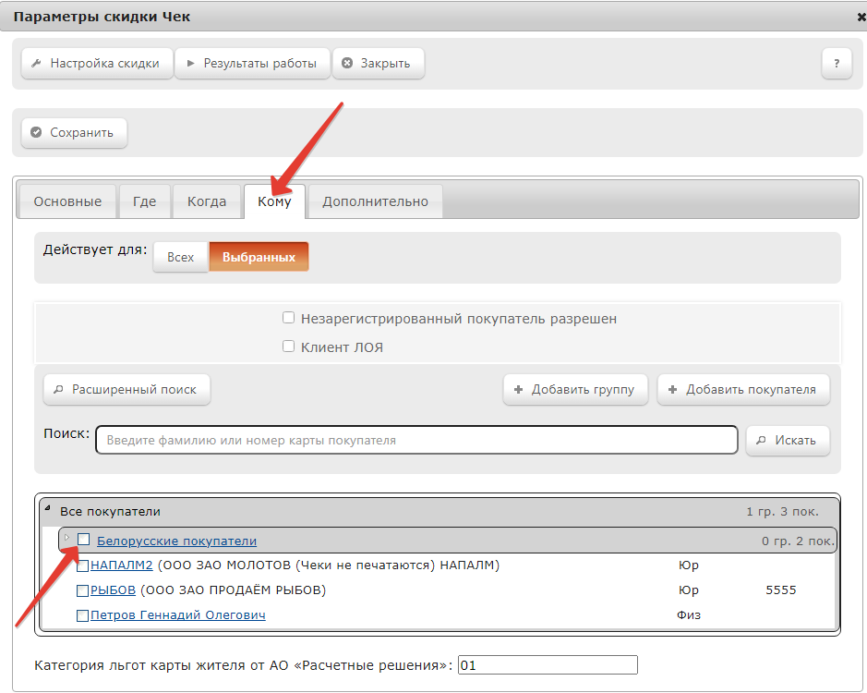Tick the Клиент ЛОЯ checkbox
This screenshot has height=693, width=867.
(288, 346)
